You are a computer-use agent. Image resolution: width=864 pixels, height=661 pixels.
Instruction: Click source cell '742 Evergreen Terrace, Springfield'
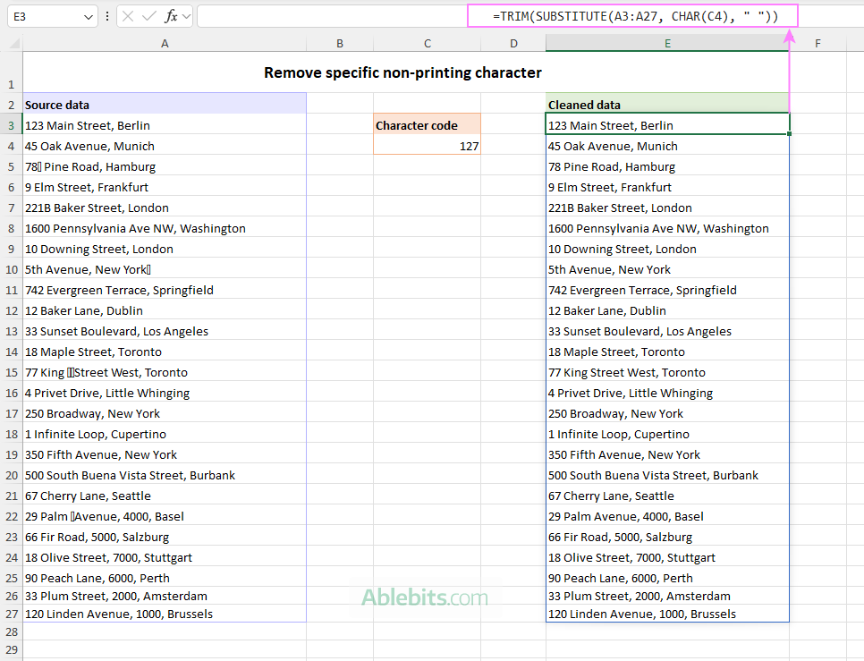pyautogui.click(x=165, y=289)
